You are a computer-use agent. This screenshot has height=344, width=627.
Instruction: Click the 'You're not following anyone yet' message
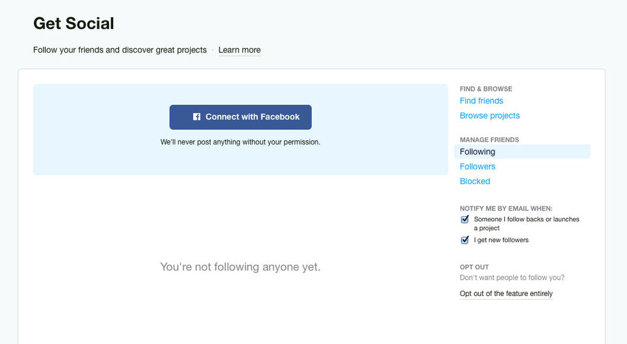(x=240, y=267)
